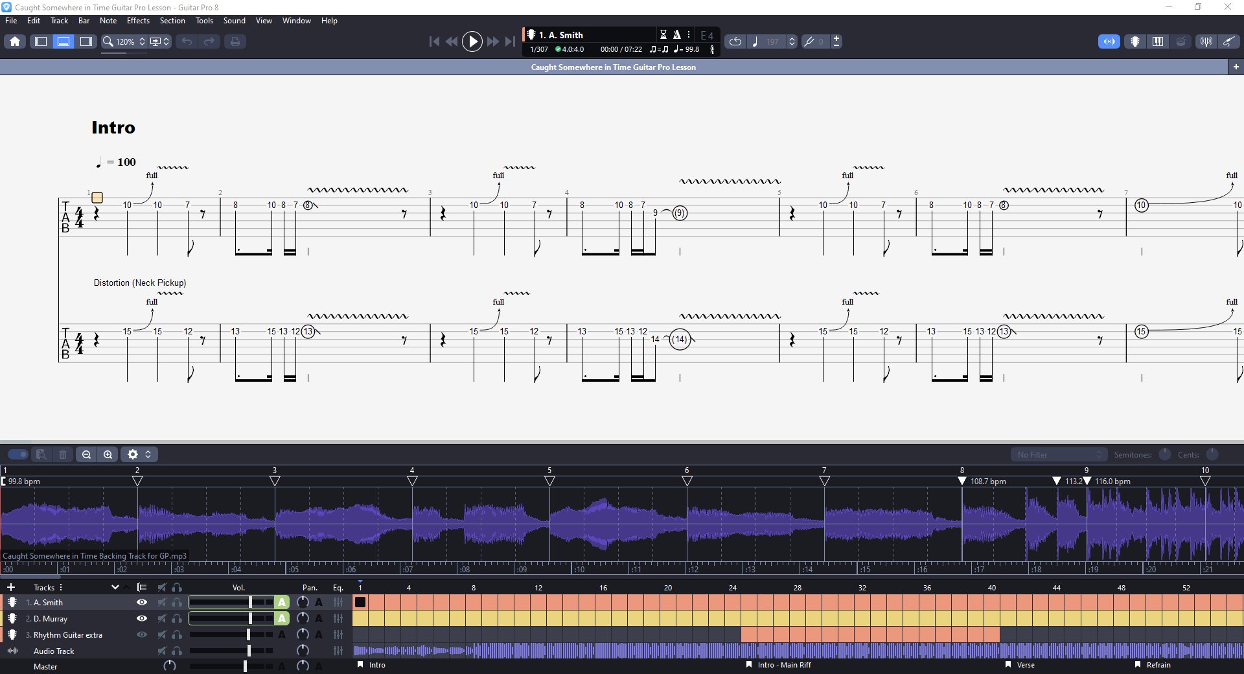Open the display layout mode dropdown

[160, 41]
